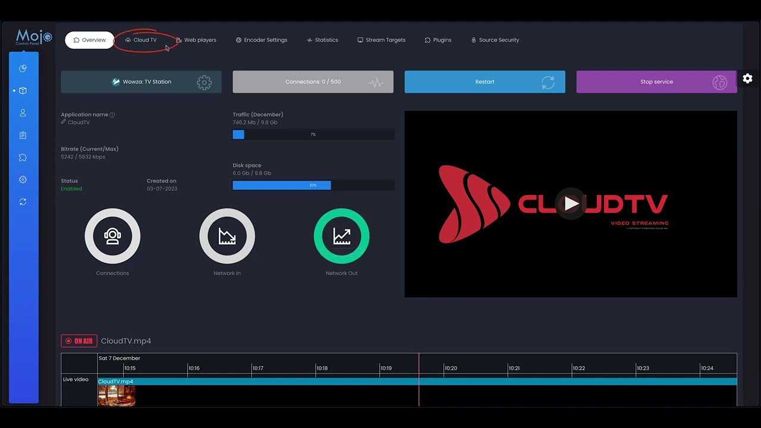Select the Connections headset chart circle
761x428 pixels.
pos(112,236)
